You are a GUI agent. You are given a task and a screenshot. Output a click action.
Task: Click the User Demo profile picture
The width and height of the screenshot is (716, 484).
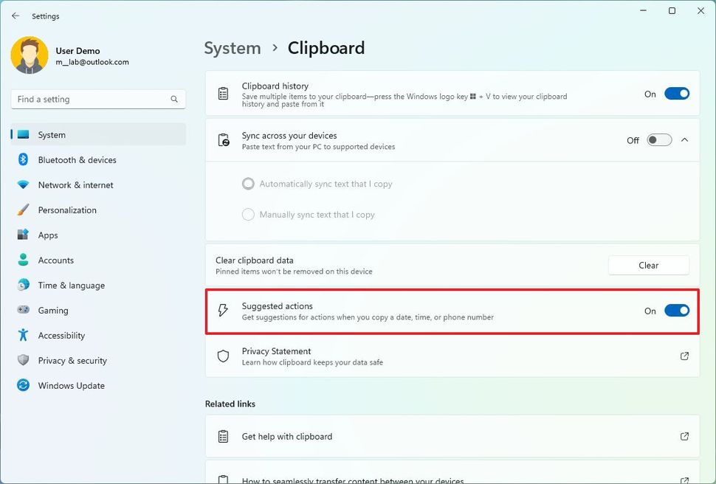(x=29, y=55)
